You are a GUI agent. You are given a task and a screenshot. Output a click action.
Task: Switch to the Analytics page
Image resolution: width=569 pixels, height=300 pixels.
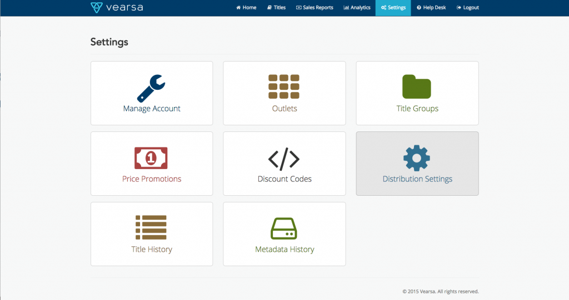click(x=357, y=8)
